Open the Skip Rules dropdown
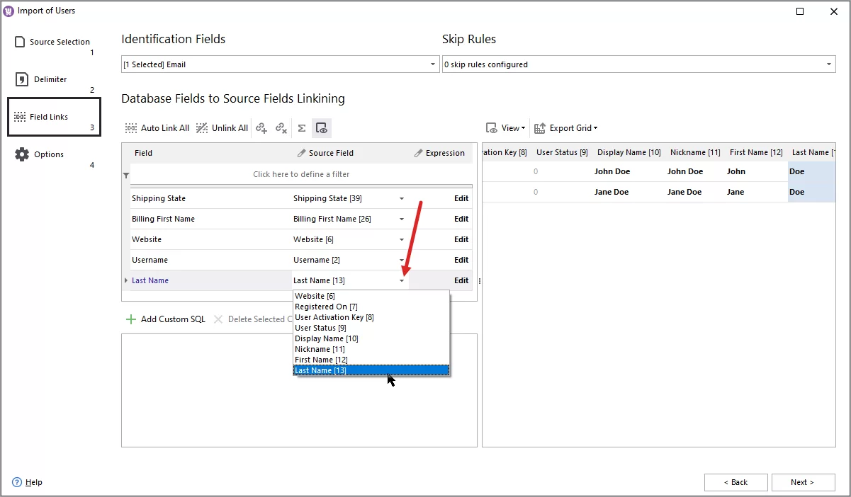851x497 pixels. [x=828, y=64]
